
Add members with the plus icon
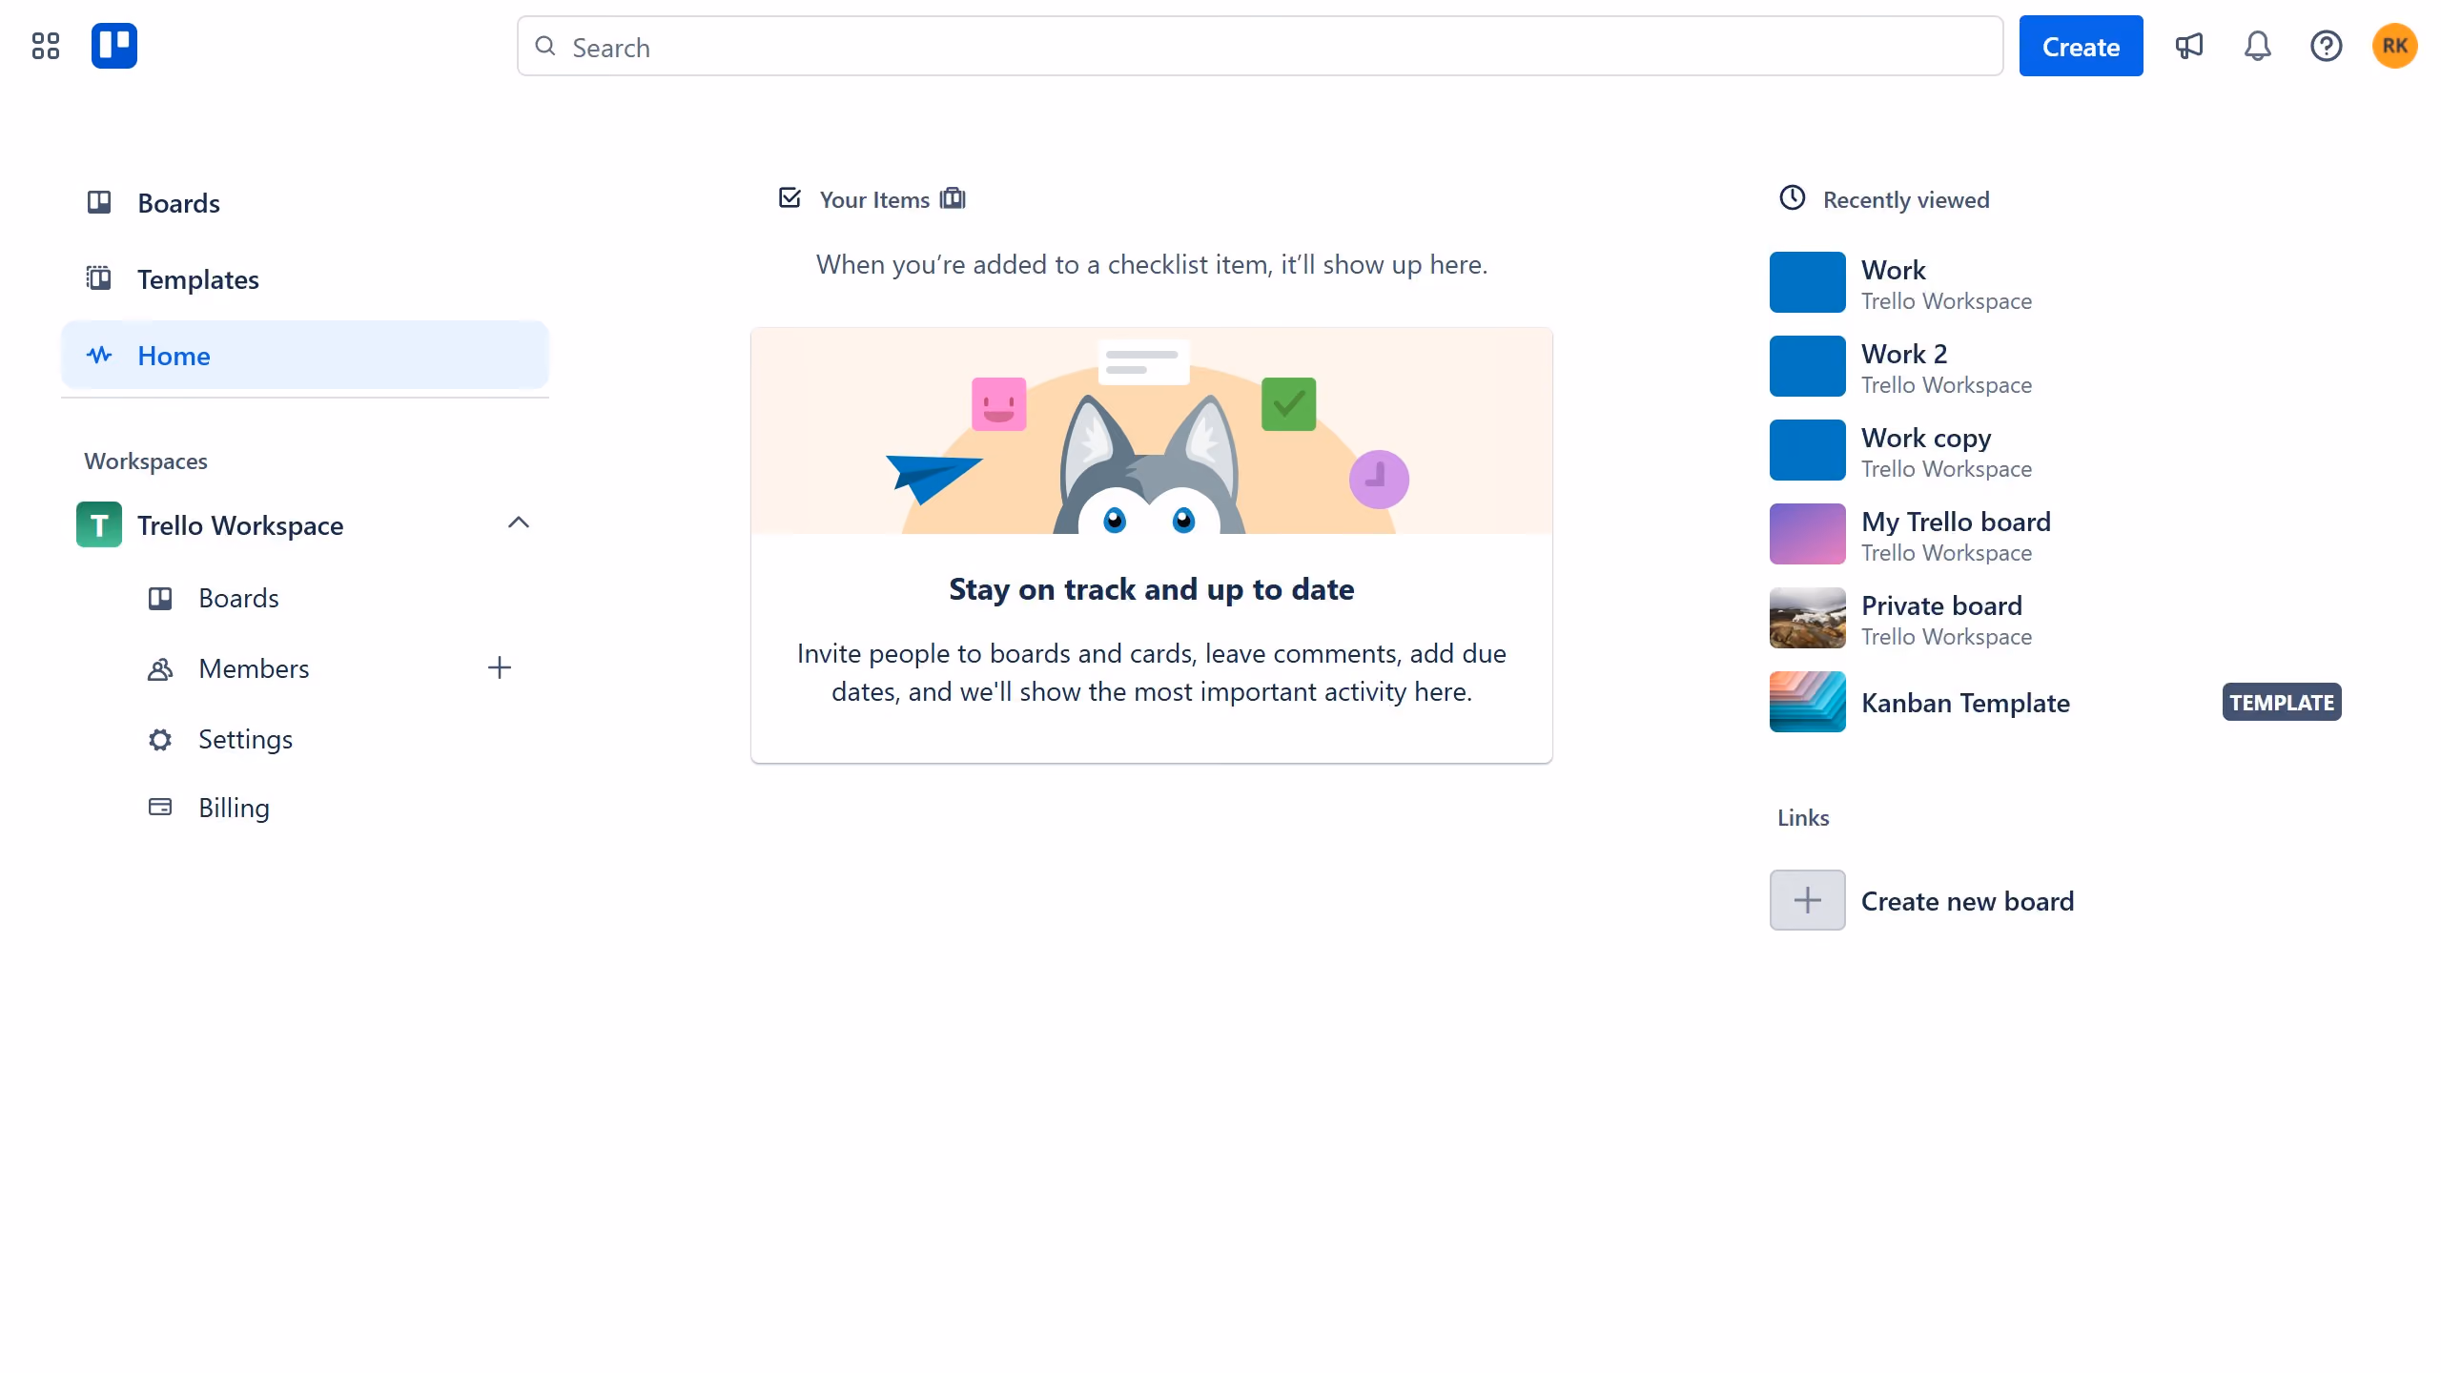[500, 667]
